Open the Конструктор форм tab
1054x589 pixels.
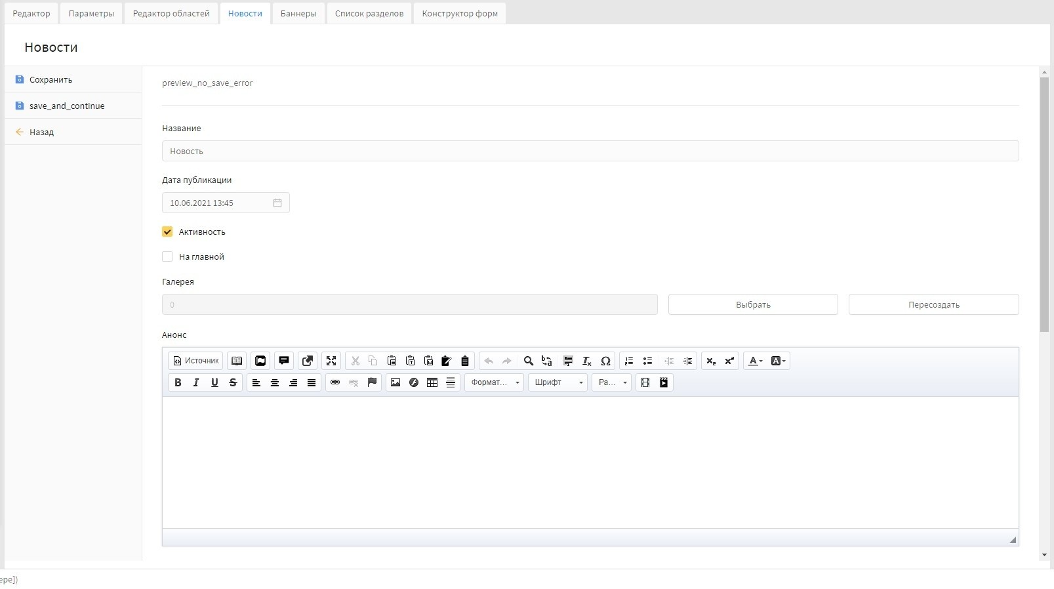point(459,13)
